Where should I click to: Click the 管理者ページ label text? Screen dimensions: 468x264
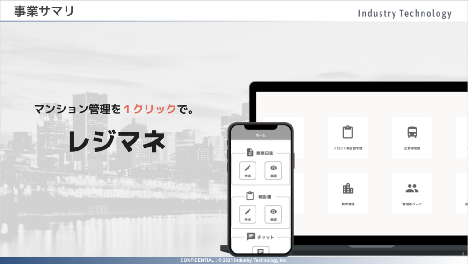pos(412,204)
